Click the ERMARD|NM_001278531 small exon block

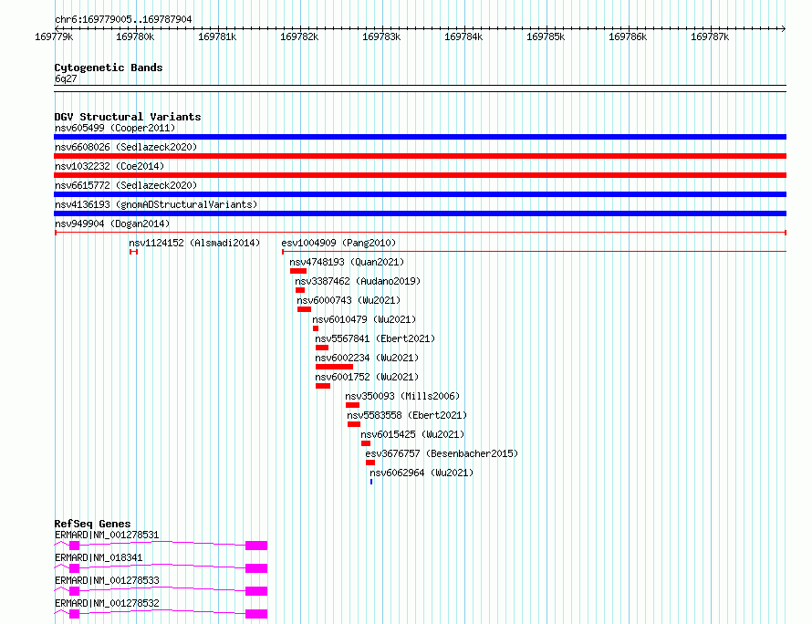pos(75,546)
